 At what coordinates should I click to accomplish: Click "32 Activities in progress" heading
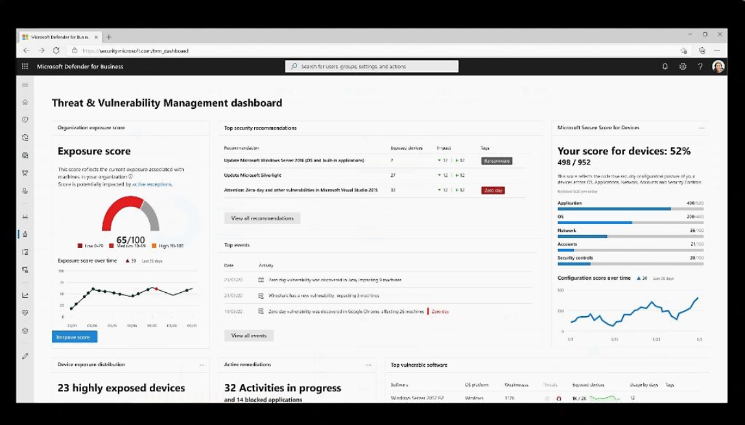[283, 388]
